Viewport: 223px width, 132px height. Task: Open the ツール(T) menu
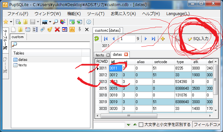[96, 14]
